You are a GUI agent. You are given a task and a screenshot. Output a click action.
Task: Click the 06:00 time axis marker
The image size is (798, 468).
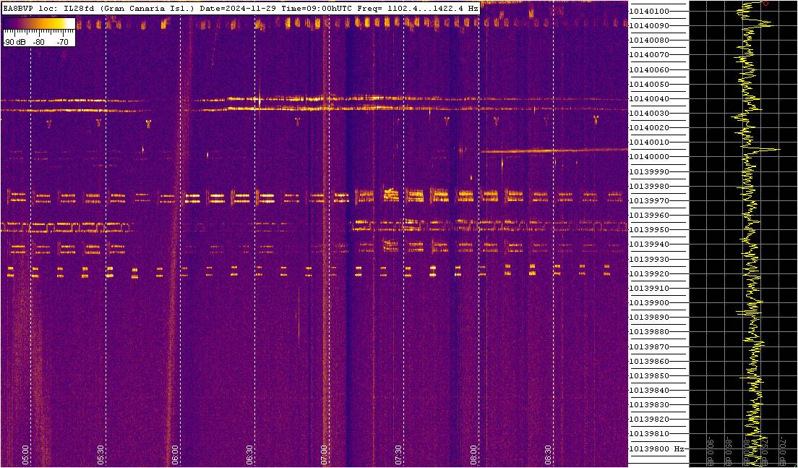pos(175,454)
